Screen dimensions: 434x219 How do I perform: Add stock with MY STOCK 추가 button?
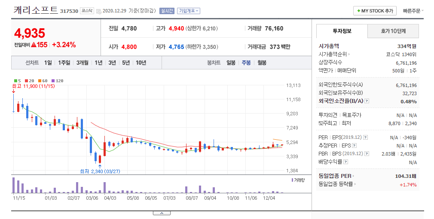click(x=375, y=11)
